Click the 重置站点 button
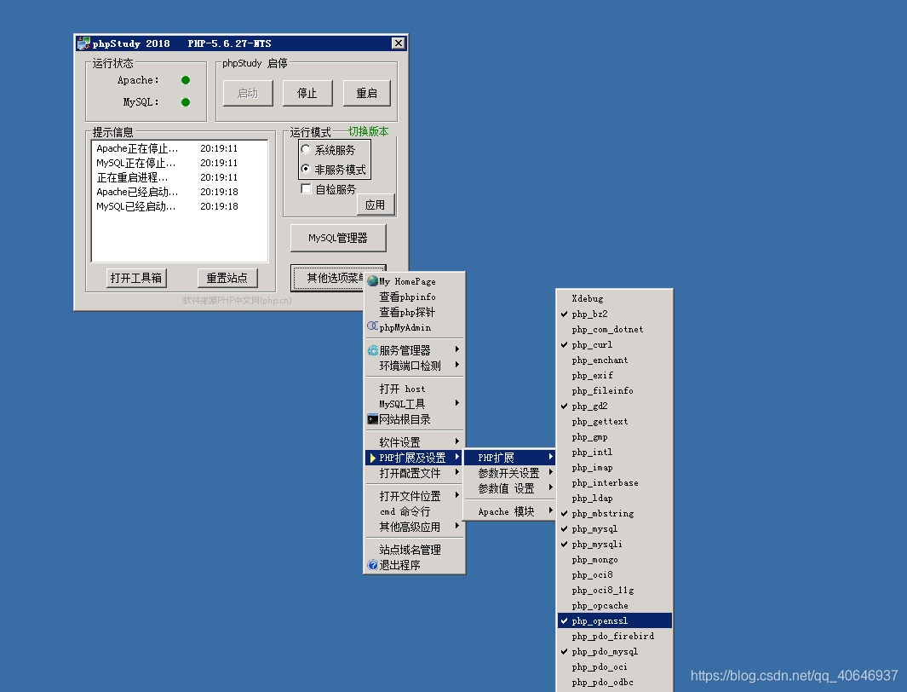 coord(227,278)
